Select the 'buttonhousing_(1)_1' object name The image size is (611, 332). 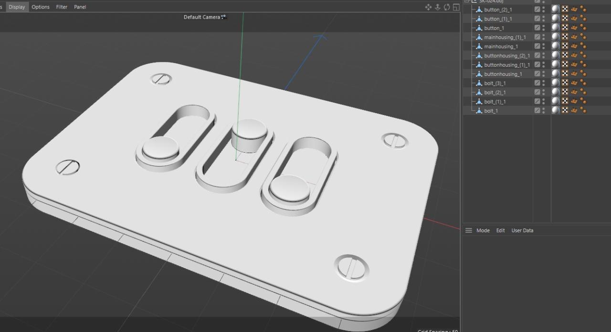pos(507,65)
